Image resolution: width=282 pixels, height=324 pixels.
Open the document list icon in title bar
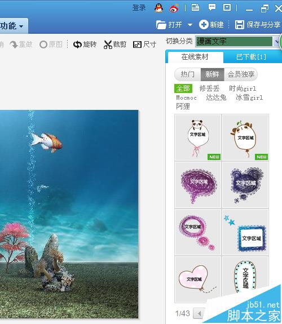(195, 8)
